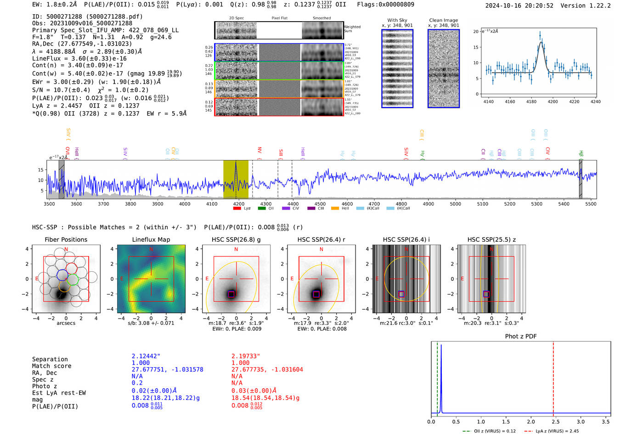Click the "Match score" row label
The width and height of the screenshot is (643, 438).
coord(51,366)
